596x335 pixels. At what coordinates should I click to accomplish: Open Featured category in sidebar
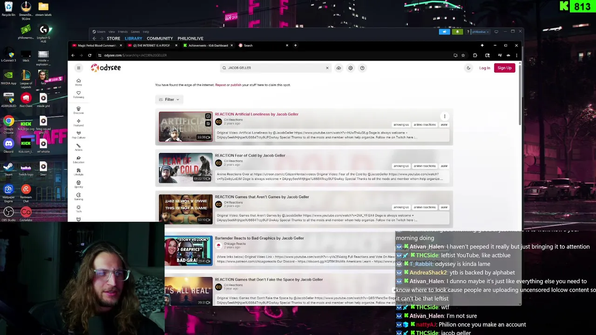[78, 122]
